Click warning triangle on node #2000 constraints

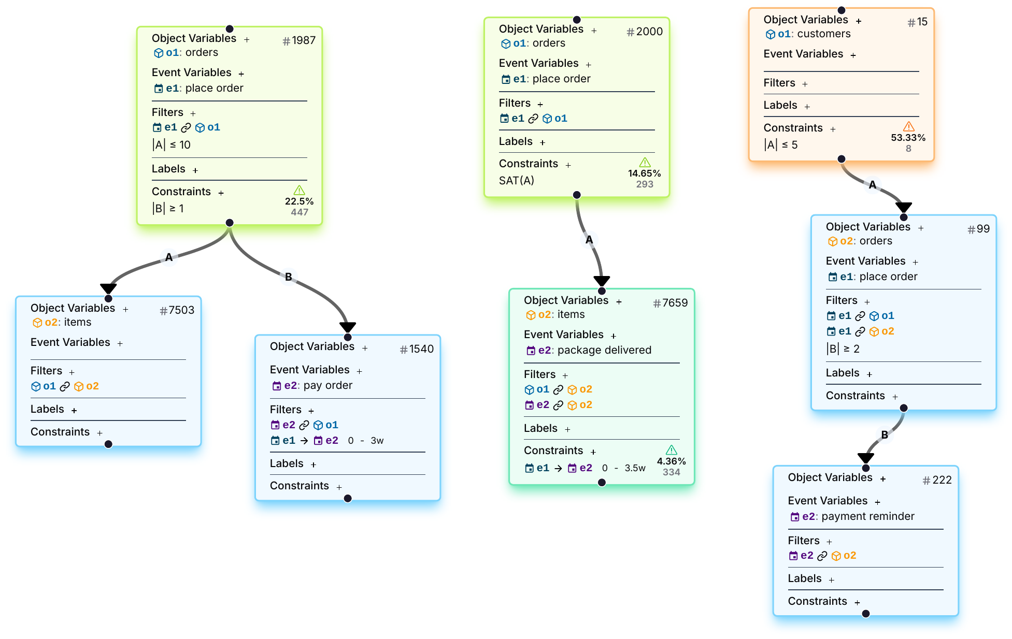coord(645,162)
